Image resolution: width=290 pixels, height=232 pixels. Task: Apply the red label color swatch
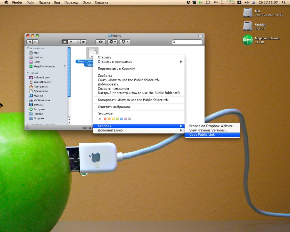coord(105,119)
